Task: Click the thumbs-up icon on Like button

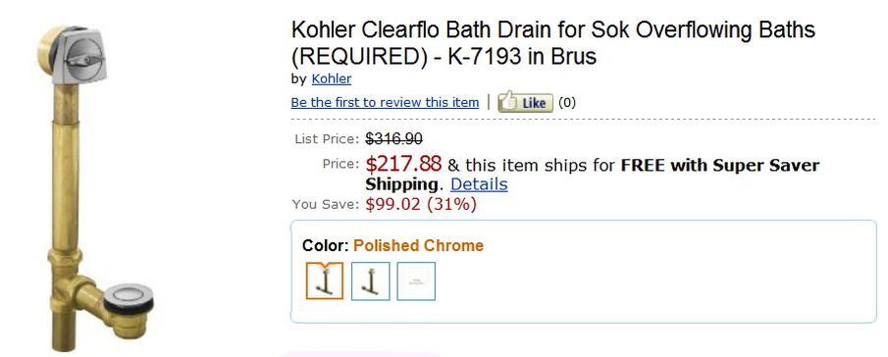Action: 509,102
